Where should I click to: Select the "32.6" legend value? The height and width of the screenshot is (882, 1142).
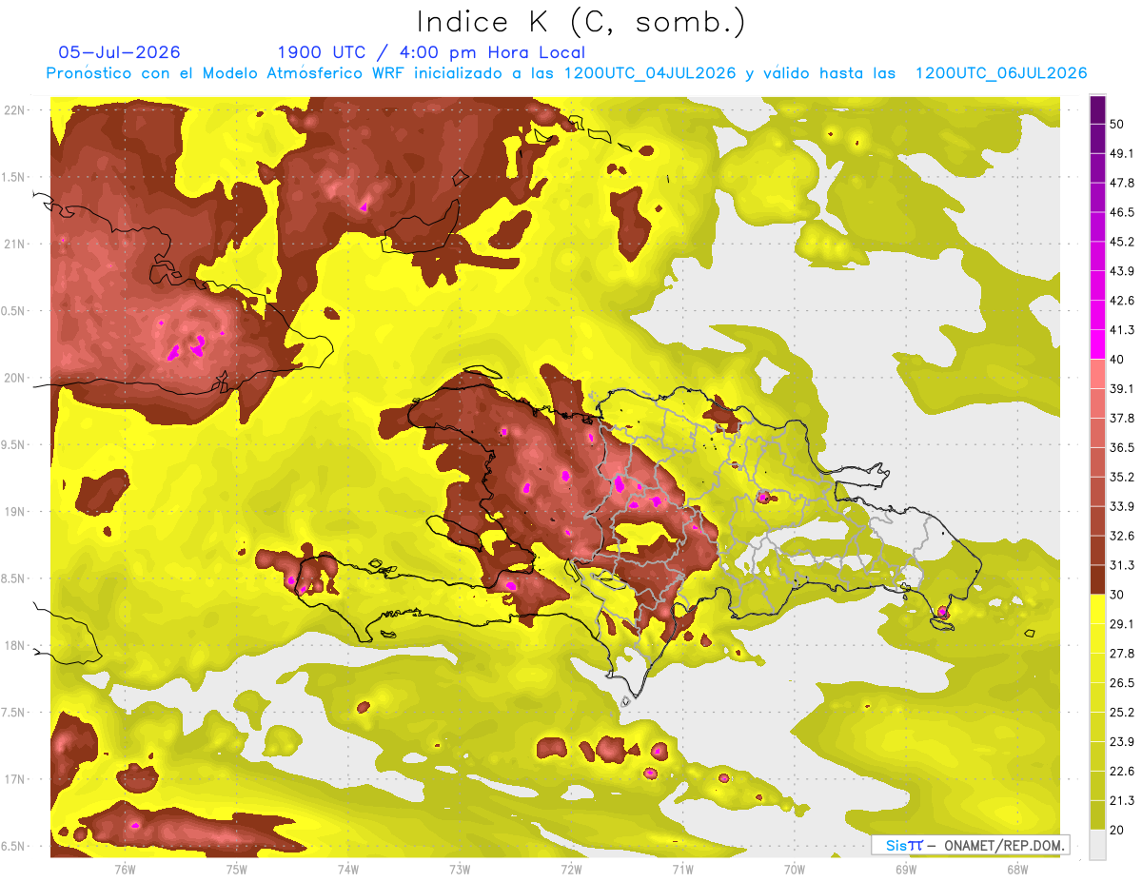1121,536
